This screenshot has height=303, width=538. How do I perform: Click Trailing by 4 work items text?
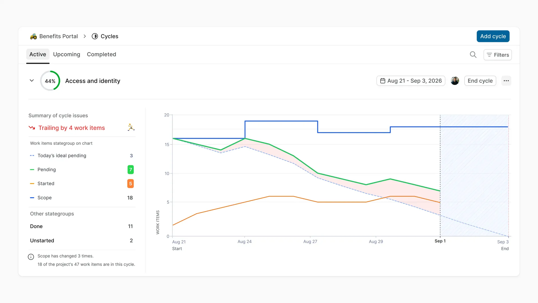click(71, 128)
